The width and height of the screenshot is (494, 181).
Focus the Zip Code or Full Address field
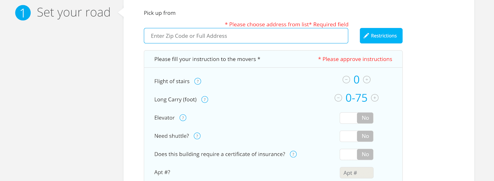point(246,36)
